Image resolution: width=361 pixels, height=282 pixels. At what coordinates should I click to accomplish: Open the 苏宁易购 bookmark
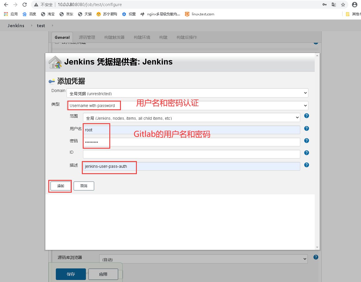click(107, 14)
